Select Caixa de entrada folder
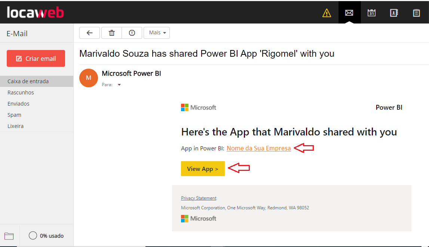 [37, 81]
